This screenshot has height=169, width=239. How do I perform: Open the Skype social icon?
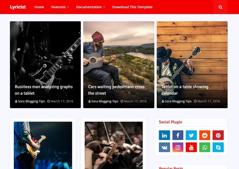click(x=218, y=147)
